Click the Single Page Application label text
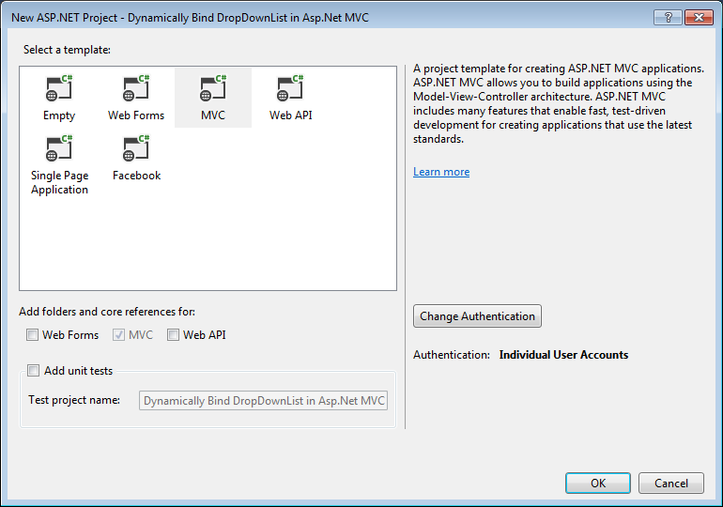Image resolution: width=723 pixels, height=507 pixels. [59, 182]
